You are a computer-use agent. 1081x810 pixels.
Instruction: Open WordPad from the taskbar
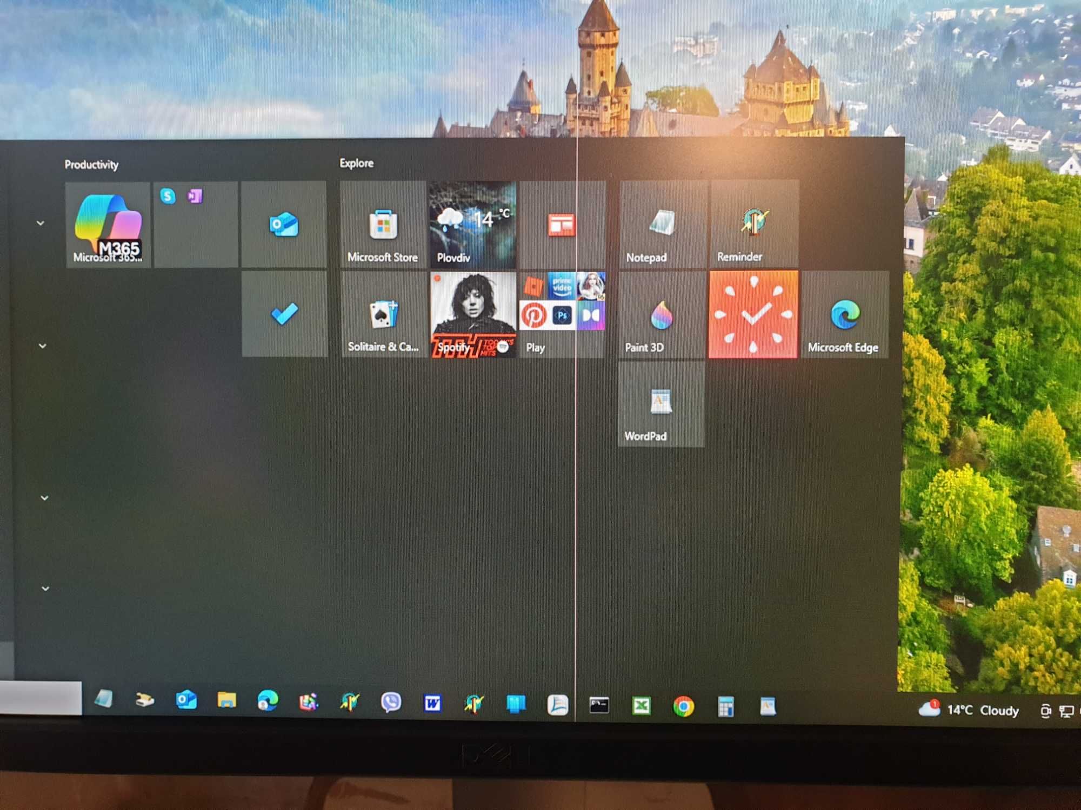point(768,706)
